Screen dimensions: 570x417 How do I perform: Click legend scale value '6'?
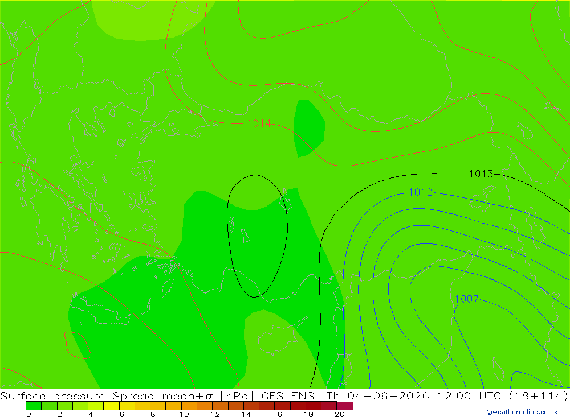122,414
